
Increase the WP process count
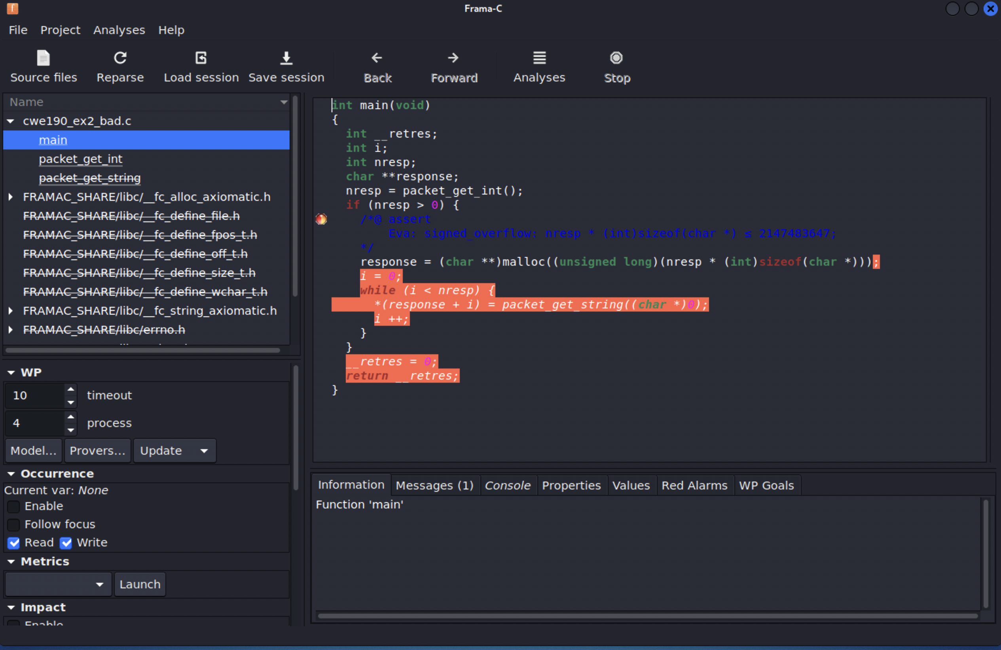coord(71,417)
